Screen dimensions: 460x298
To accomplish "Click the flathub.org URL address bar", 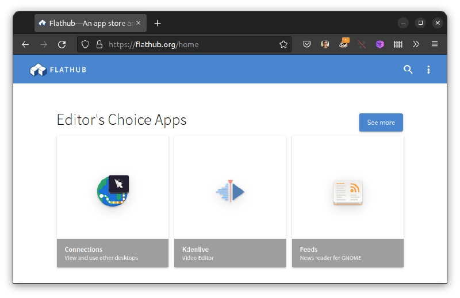I will pyautogui.click(x=190, y=44).
